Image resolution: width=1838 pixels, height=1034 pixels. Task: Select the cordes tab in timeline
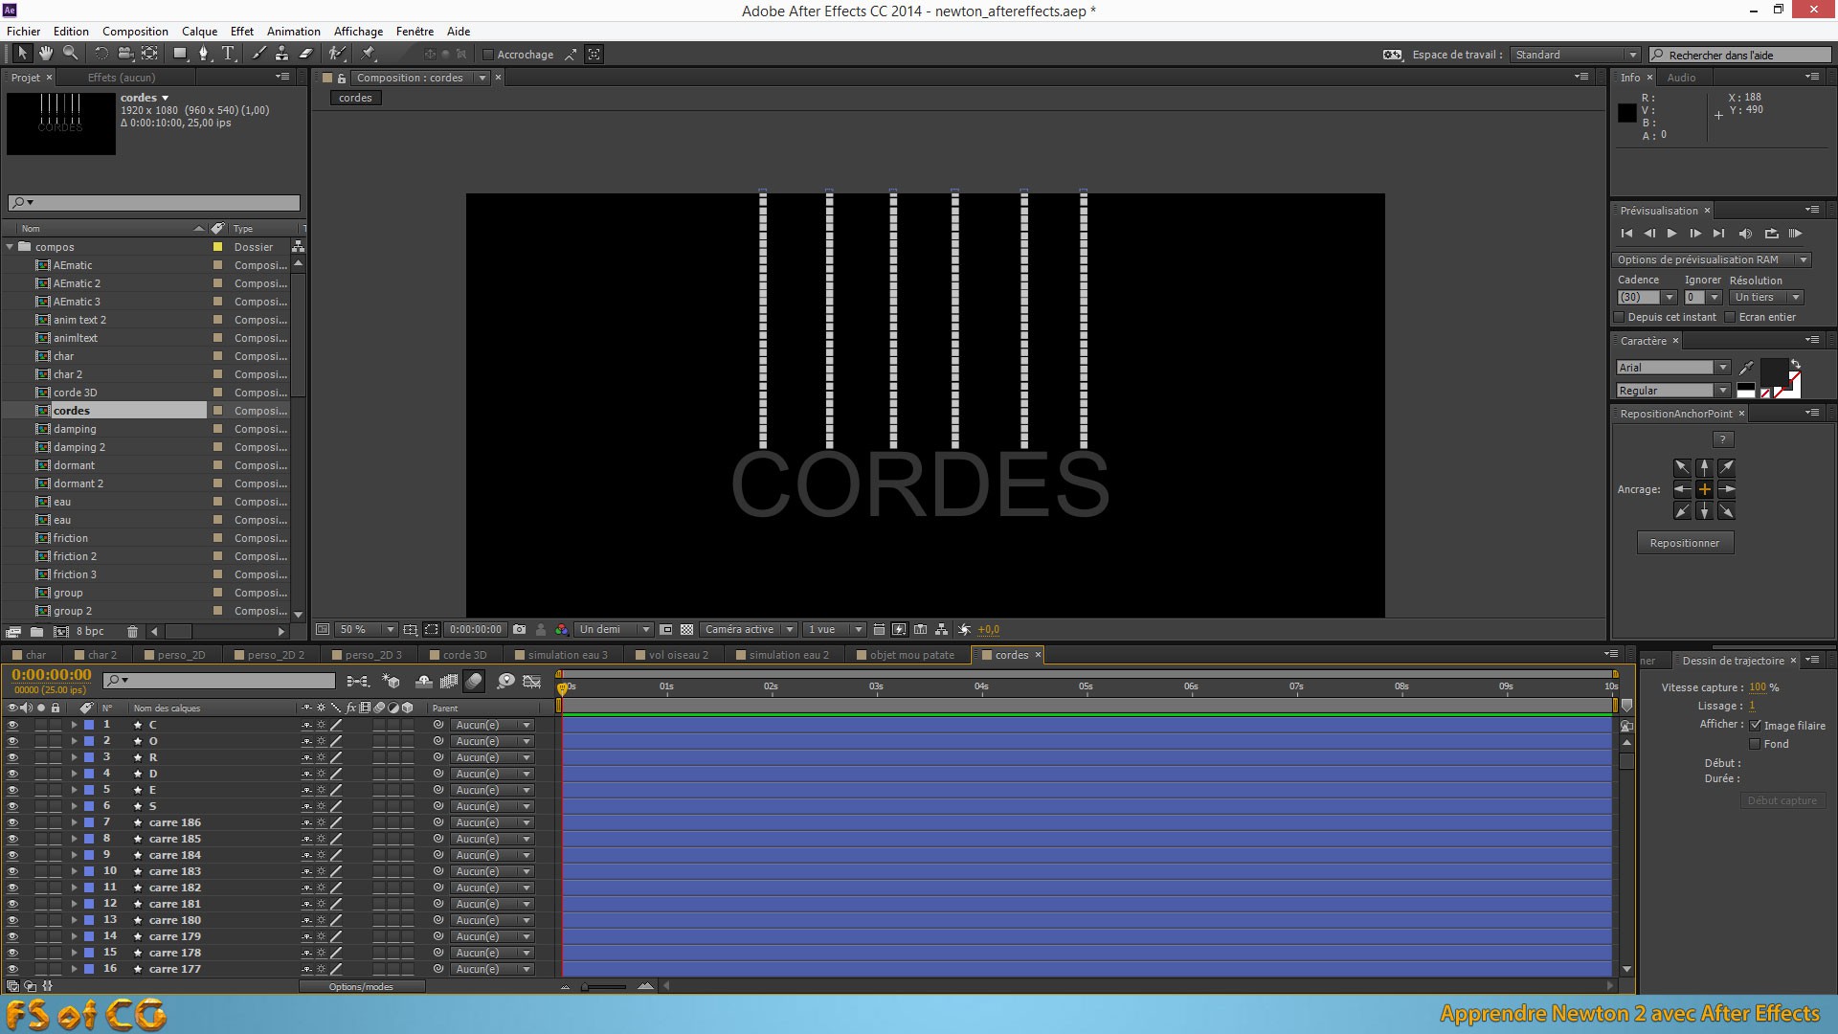tap(1010, 654)
